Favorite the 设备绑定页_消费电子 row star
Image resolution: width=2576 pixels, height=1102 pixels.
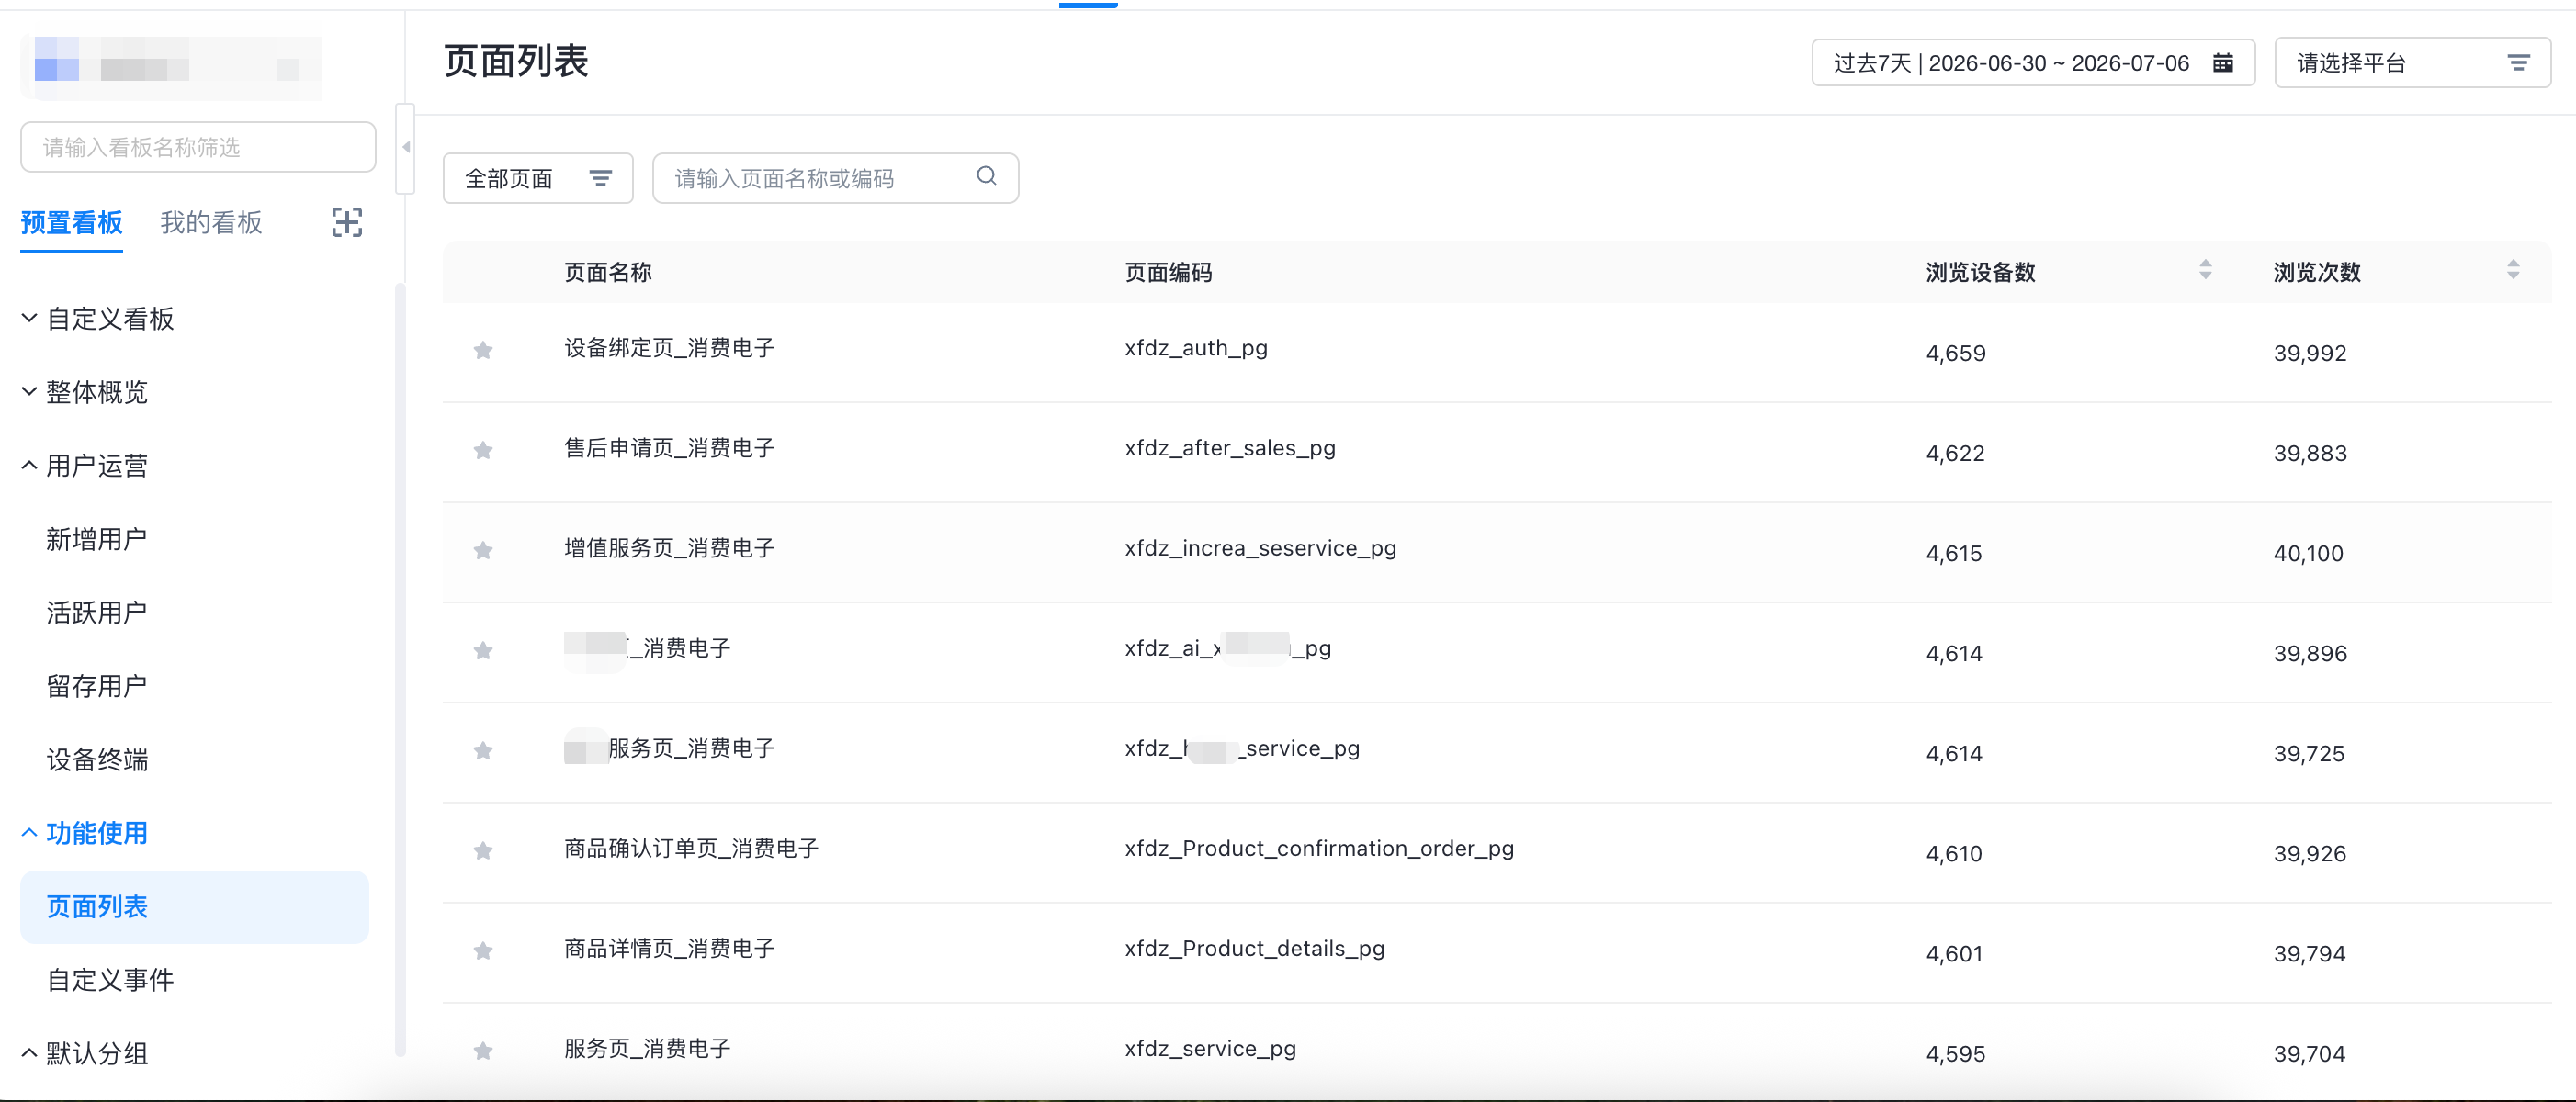click(x=483, y=350)
